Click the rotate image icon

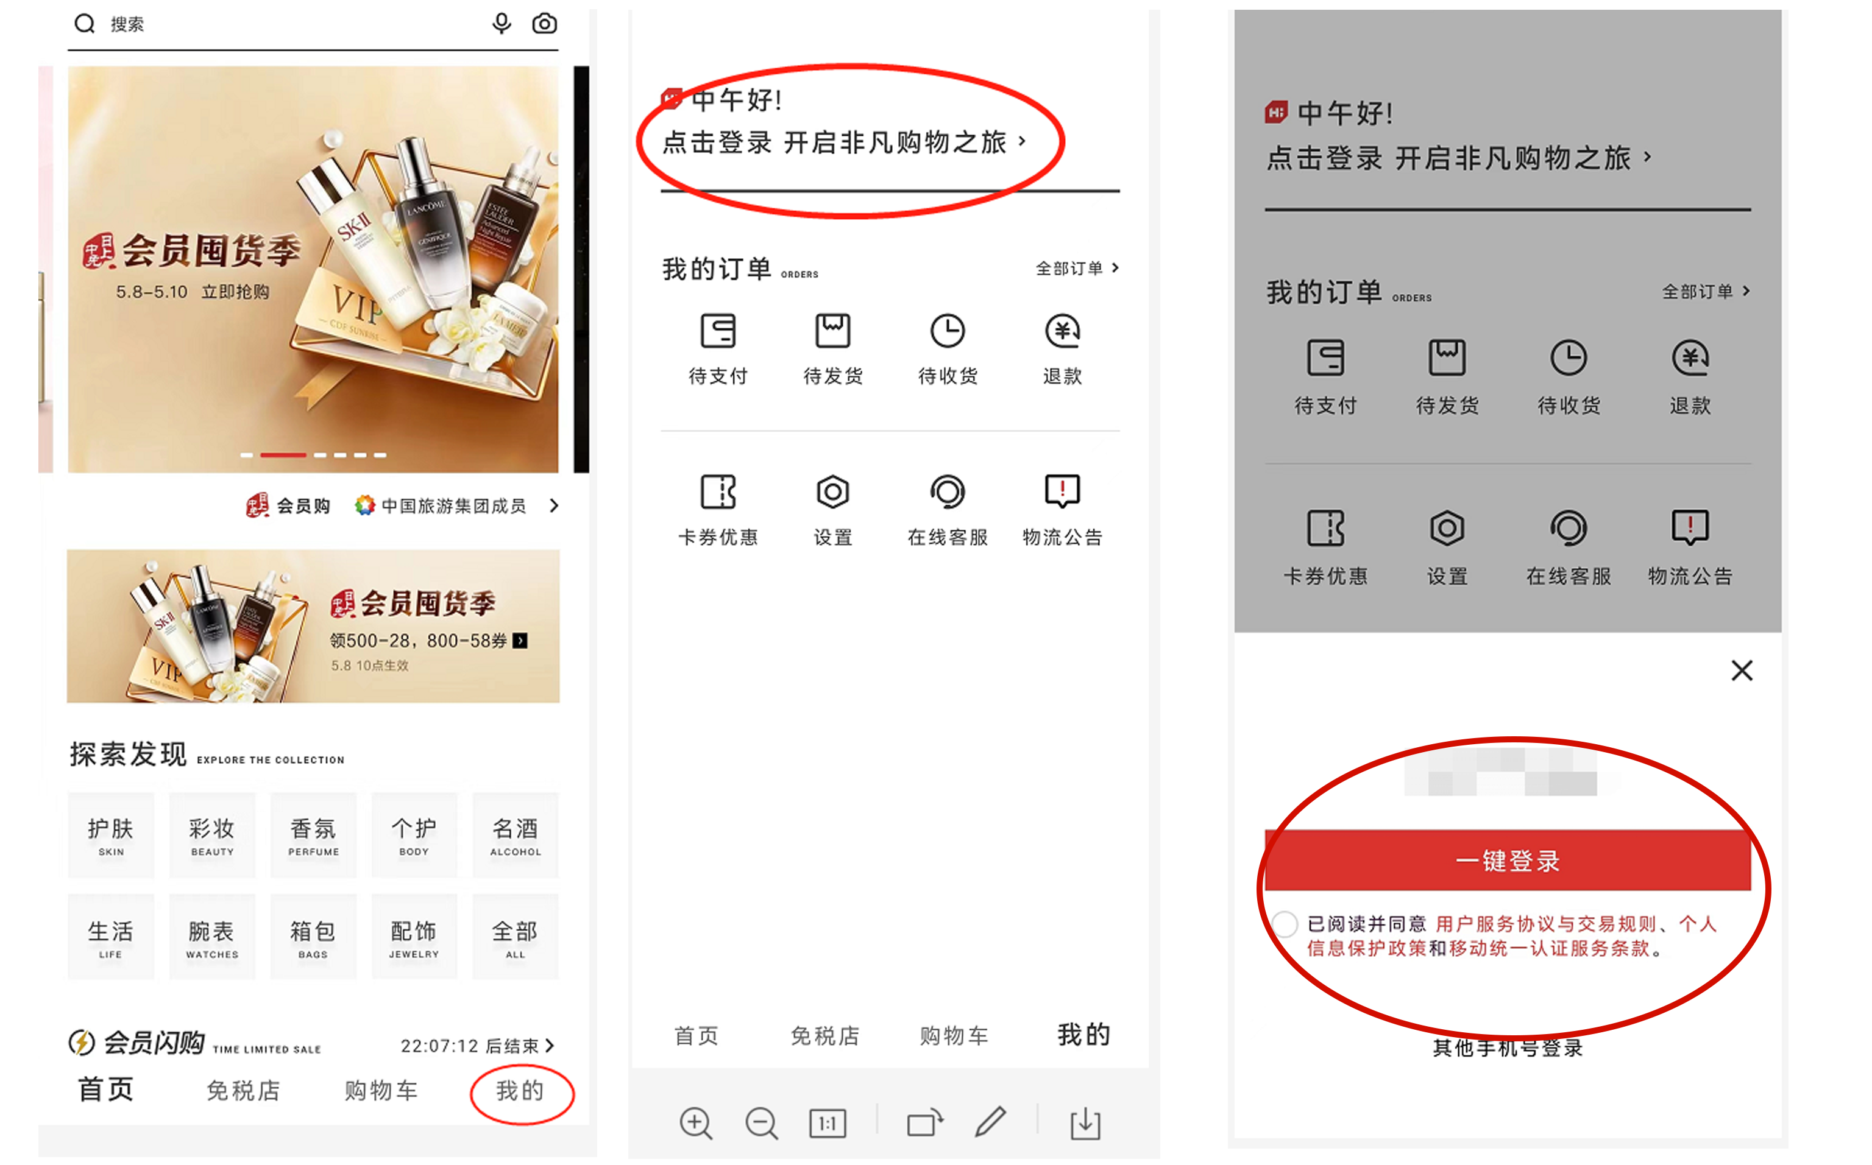point(925,1122)
